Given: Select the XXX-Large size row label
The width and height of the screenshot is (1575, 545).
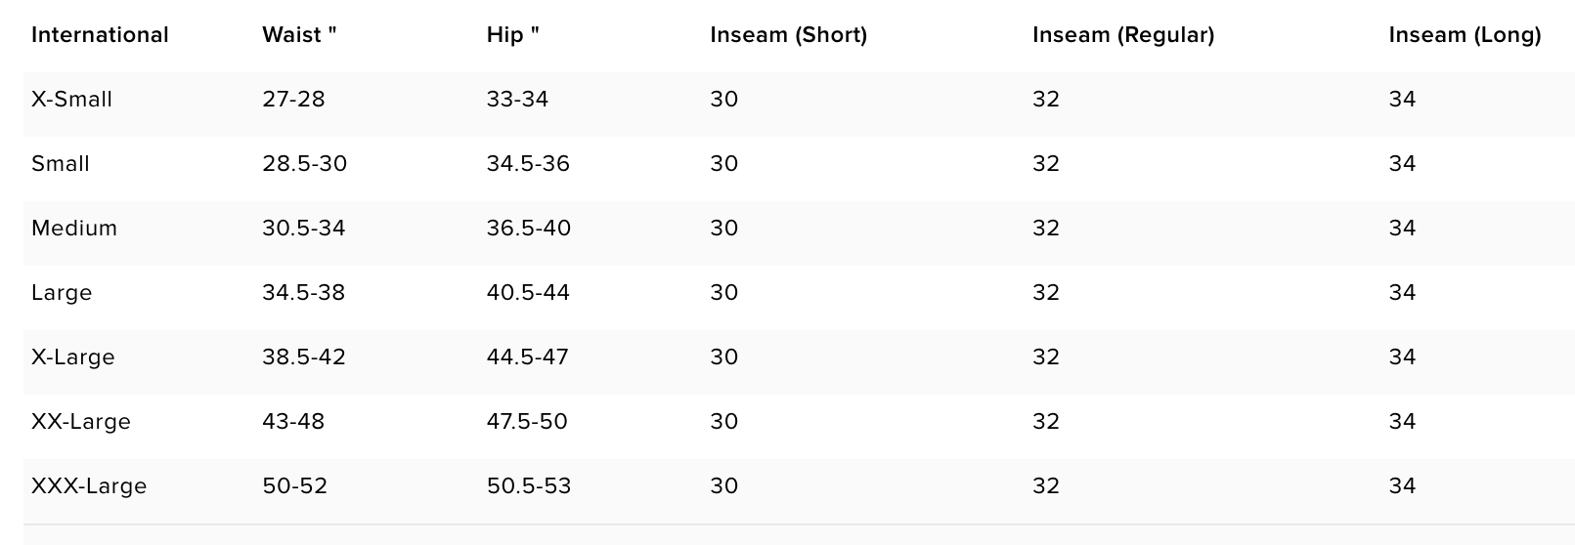Looking at the screenshot, I should pos(89,486).
